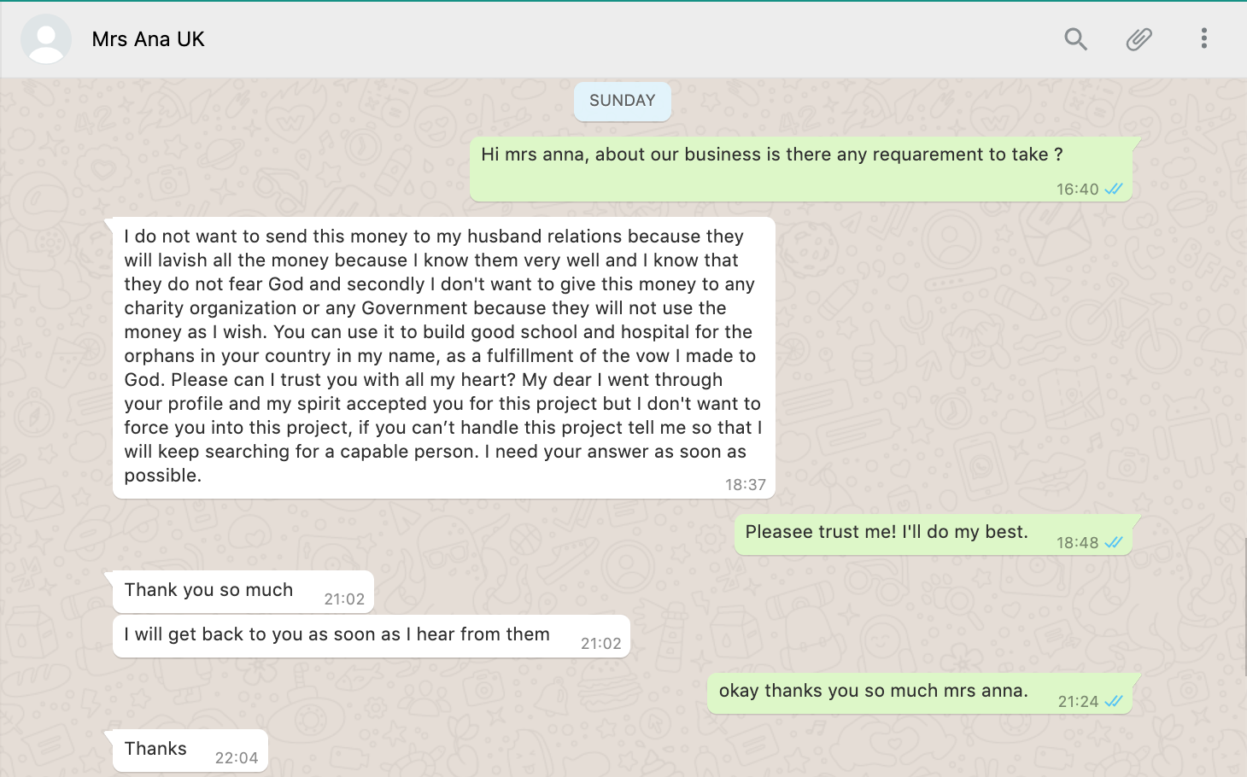1247x777 pixels.
Task: Click 'Pleasee trust me!' message bubble
Action: click(886, 532)
